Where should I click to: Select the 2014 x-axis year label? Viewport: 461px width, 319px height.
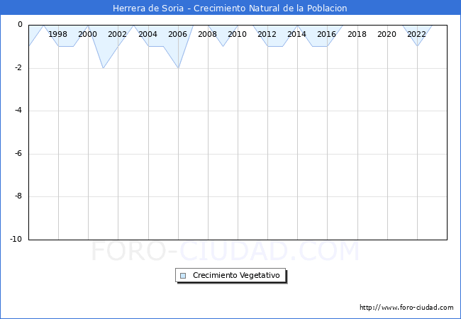(296, 34)
